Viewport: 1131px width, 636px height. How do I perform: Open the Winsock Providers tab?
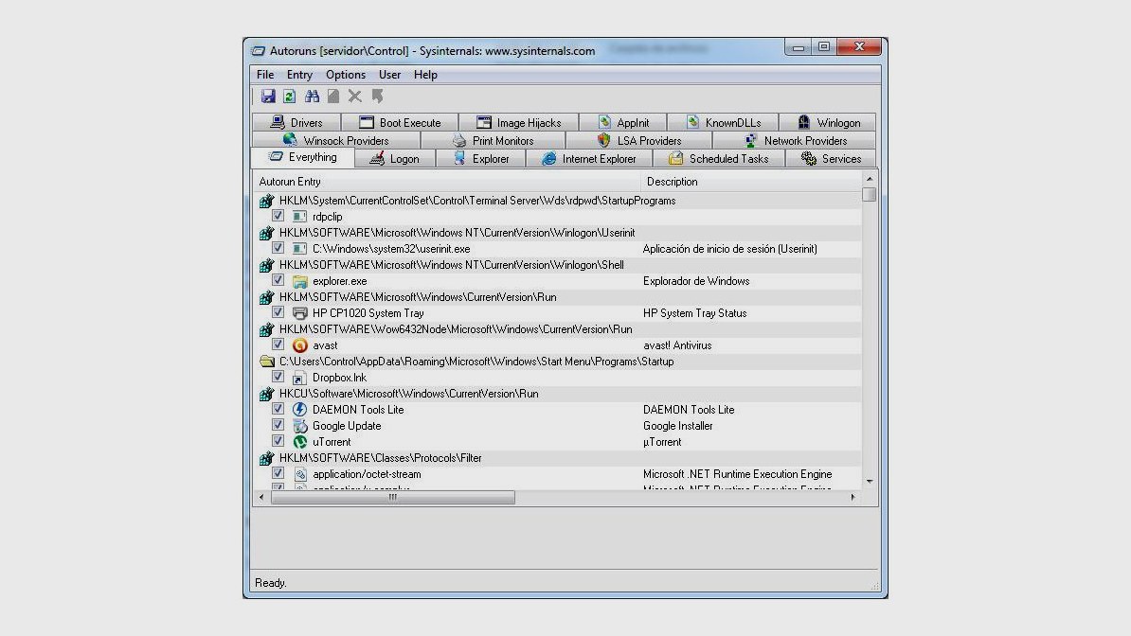336,141
